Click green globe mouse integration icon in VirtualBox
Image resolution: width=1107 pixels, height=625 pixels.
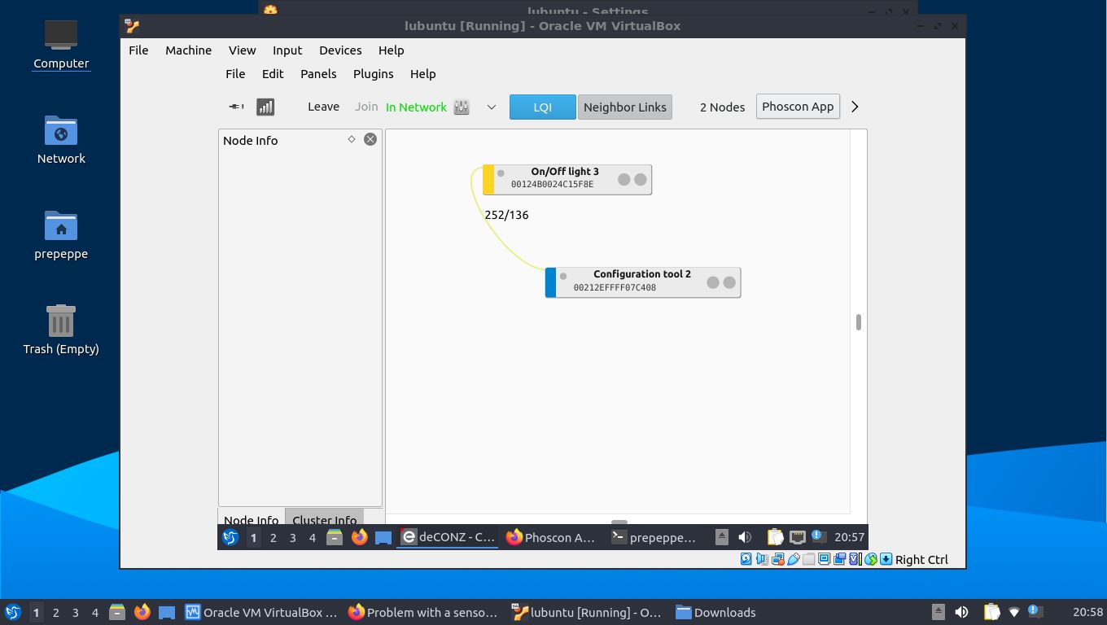tap(871, 559)
